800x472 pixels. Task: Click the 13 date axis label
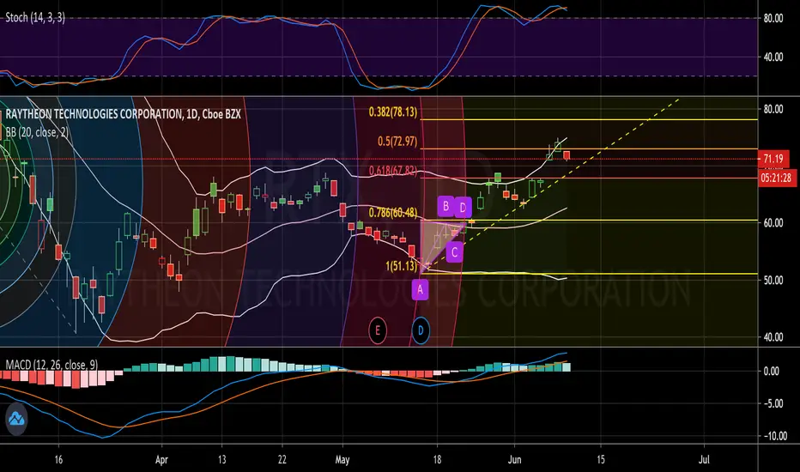click(222, 460)
